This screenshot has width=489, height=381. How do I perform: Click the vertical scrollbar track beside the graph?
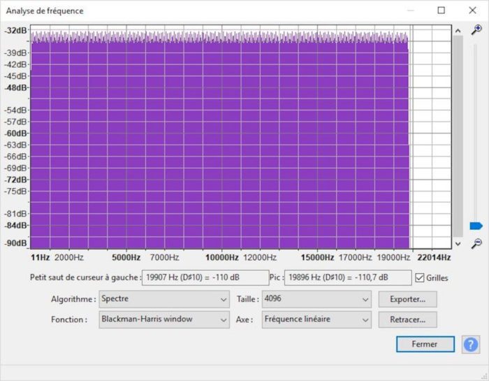tap(458, 136)
